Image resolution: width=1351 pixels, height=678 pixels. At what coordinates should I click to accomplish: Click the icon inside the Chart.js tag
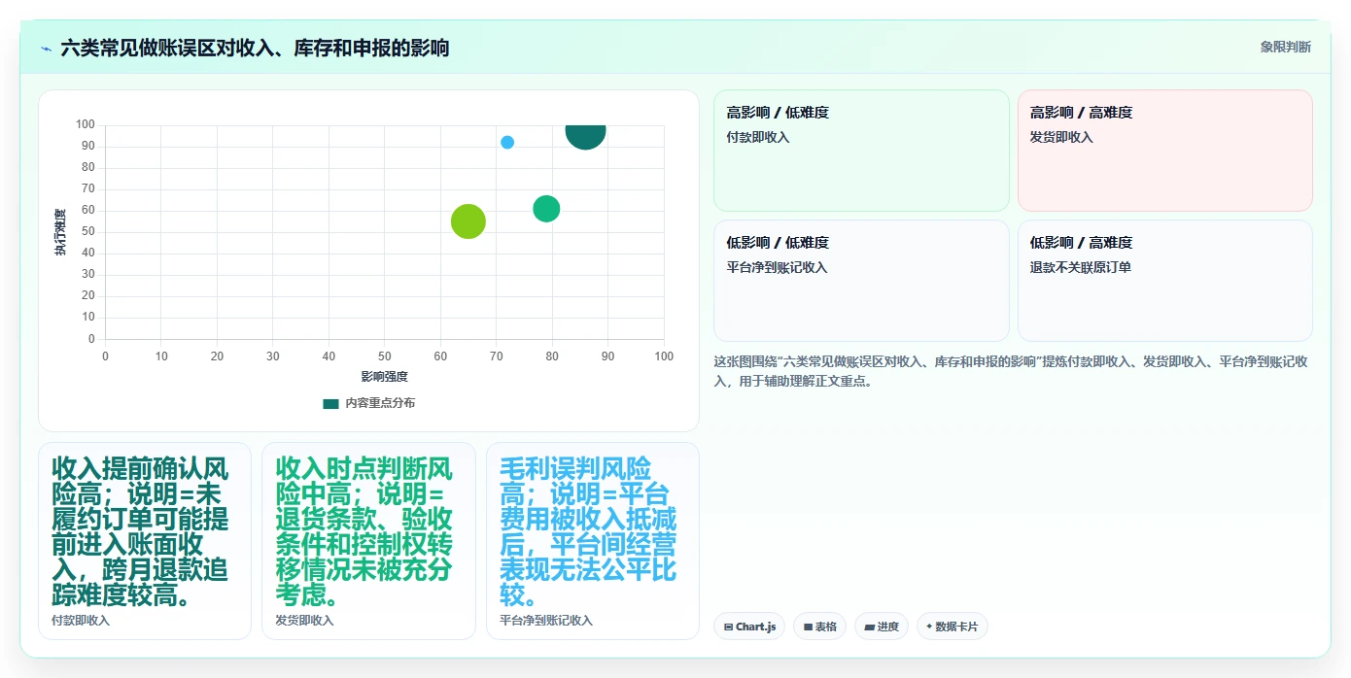click(x=728, y=627)
